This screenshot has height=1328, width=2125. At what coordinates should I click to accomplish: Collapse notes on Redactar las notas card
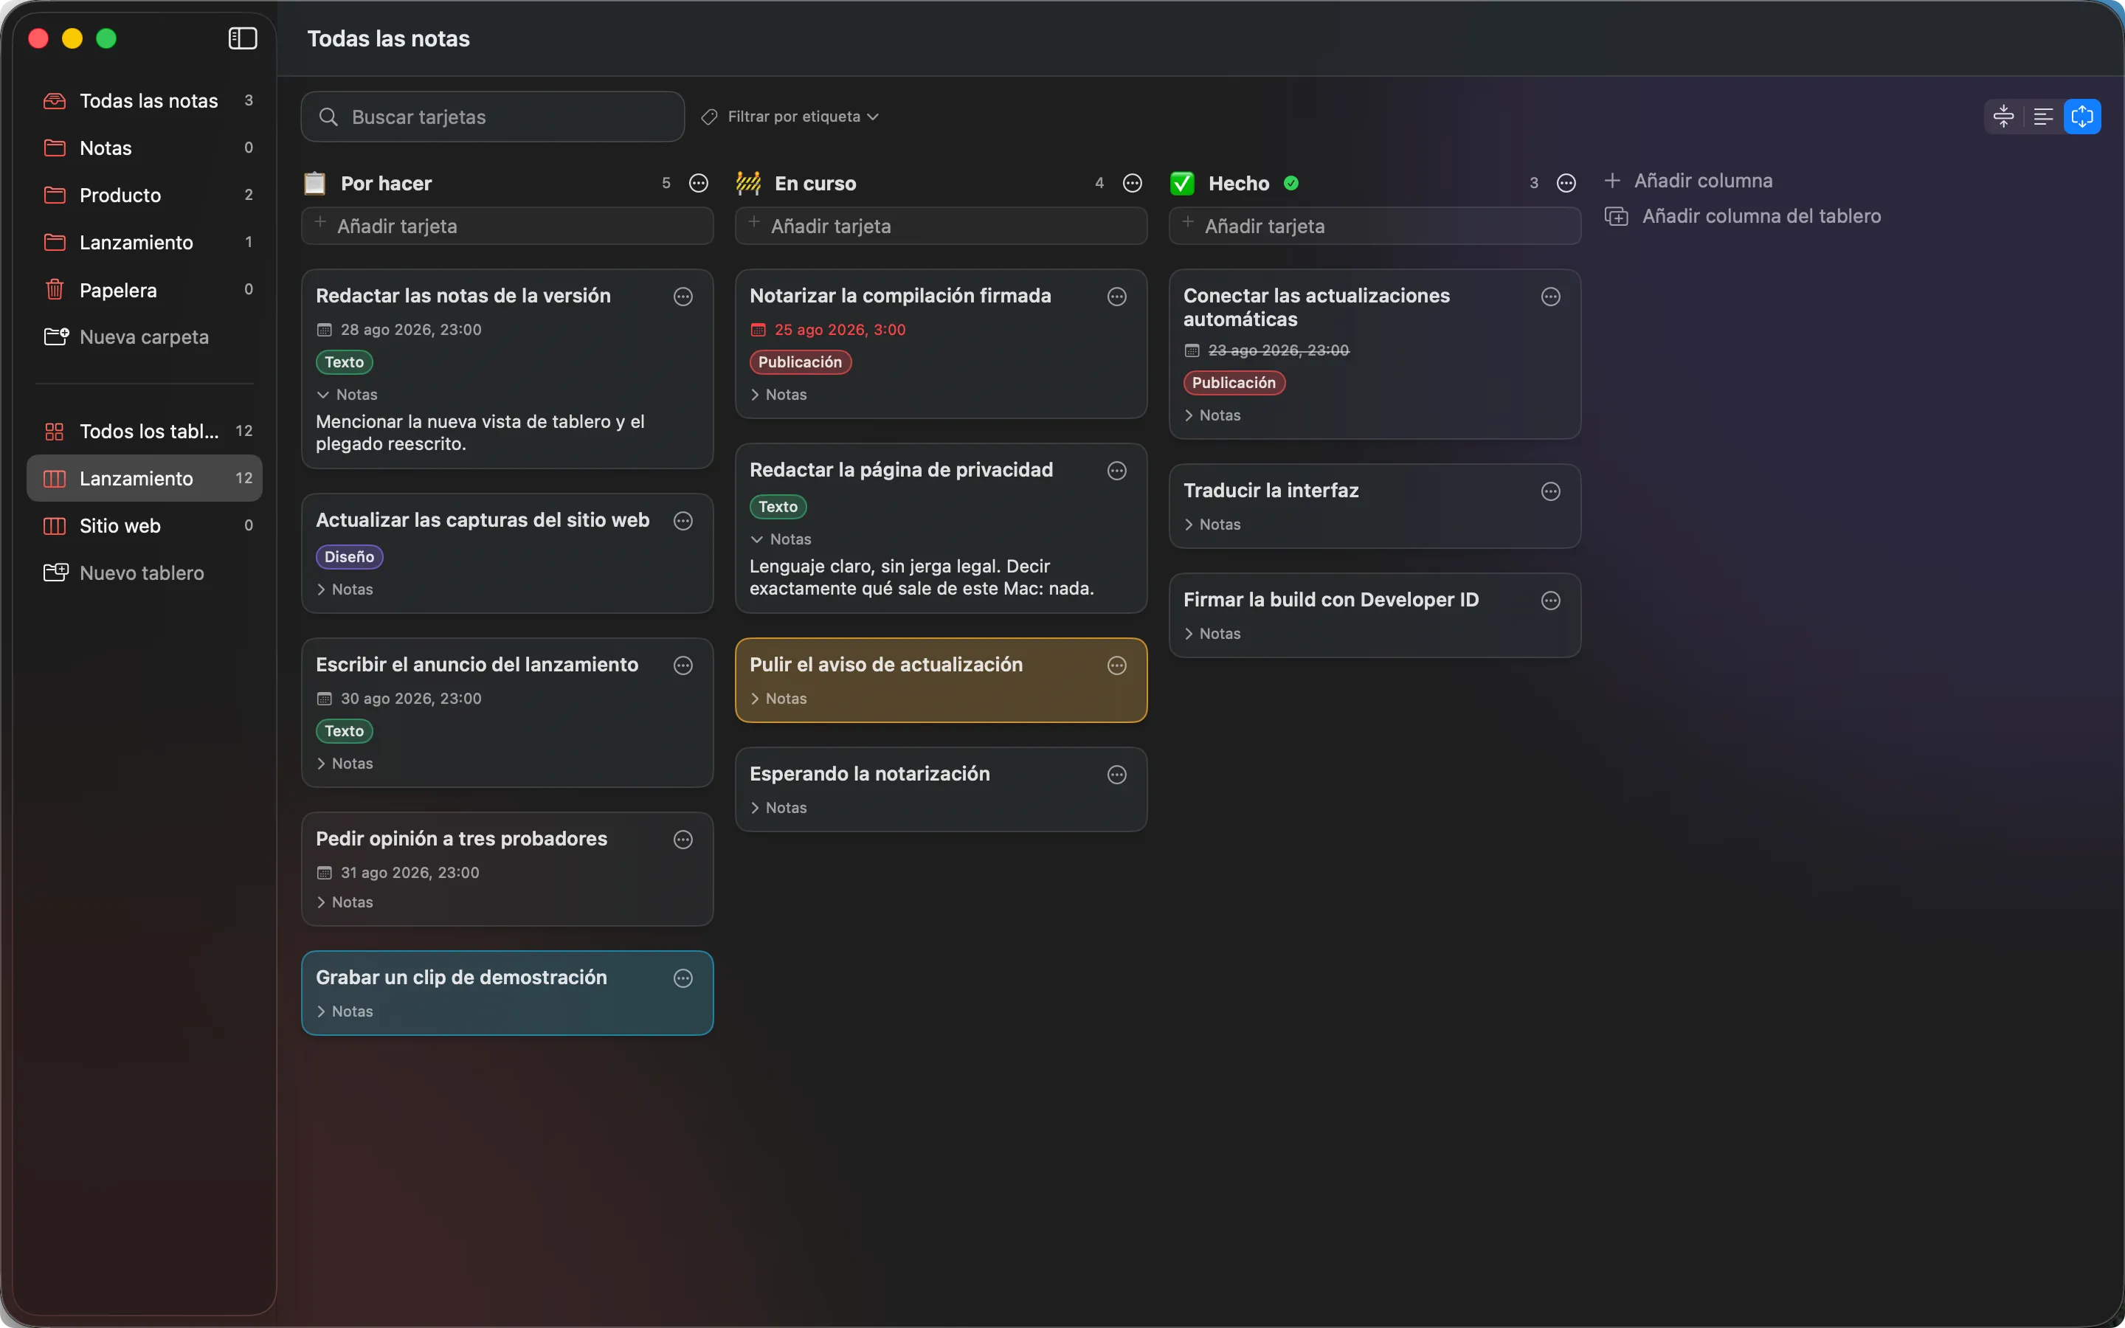[347, 395]
